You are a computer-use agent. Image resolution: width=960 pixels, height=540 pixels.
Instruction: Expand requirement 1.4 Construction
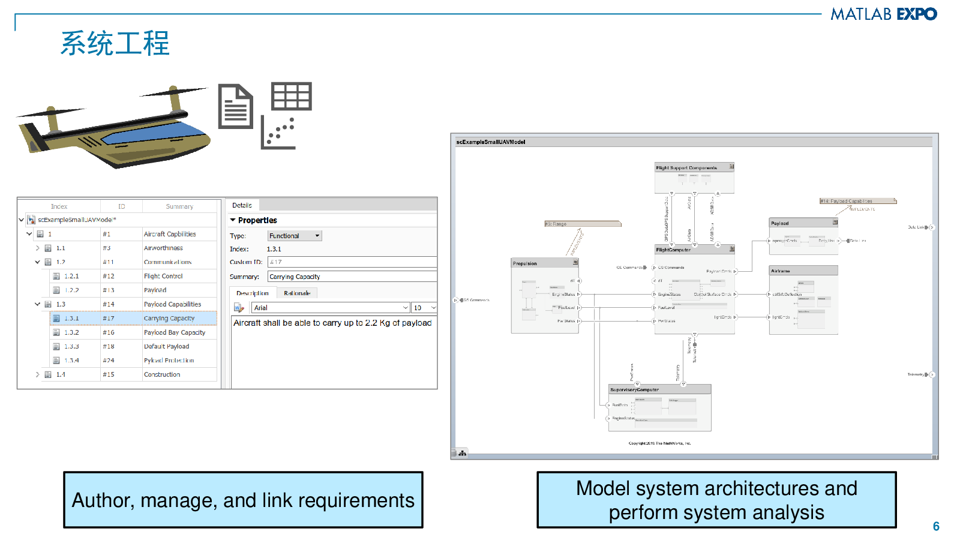pos(37,374)
